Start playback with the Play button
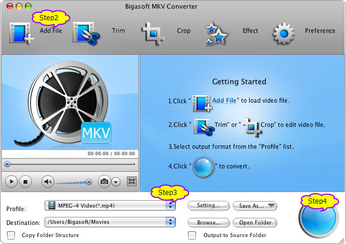 12,182
